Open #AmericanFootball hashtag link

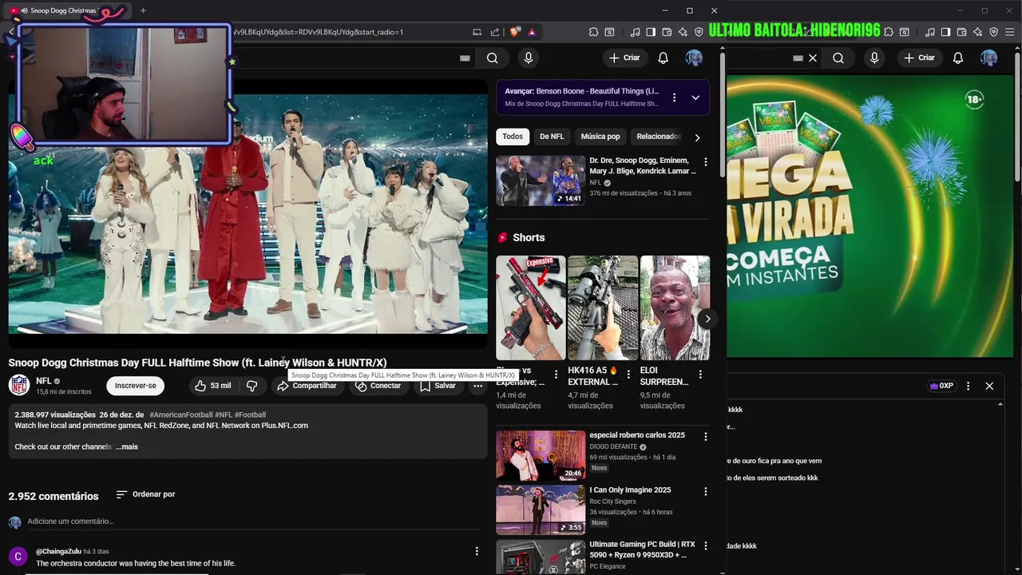click(x=181, y=414)
